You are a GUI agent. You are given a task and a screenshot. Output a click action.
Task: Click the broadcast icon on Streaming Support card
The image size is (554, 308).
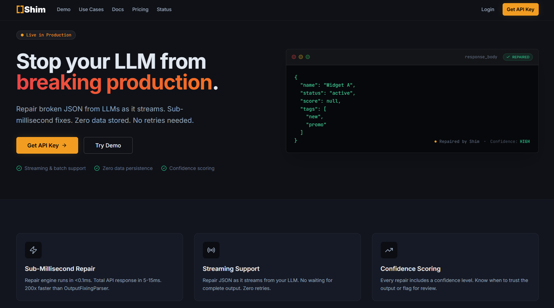(211, 250)
